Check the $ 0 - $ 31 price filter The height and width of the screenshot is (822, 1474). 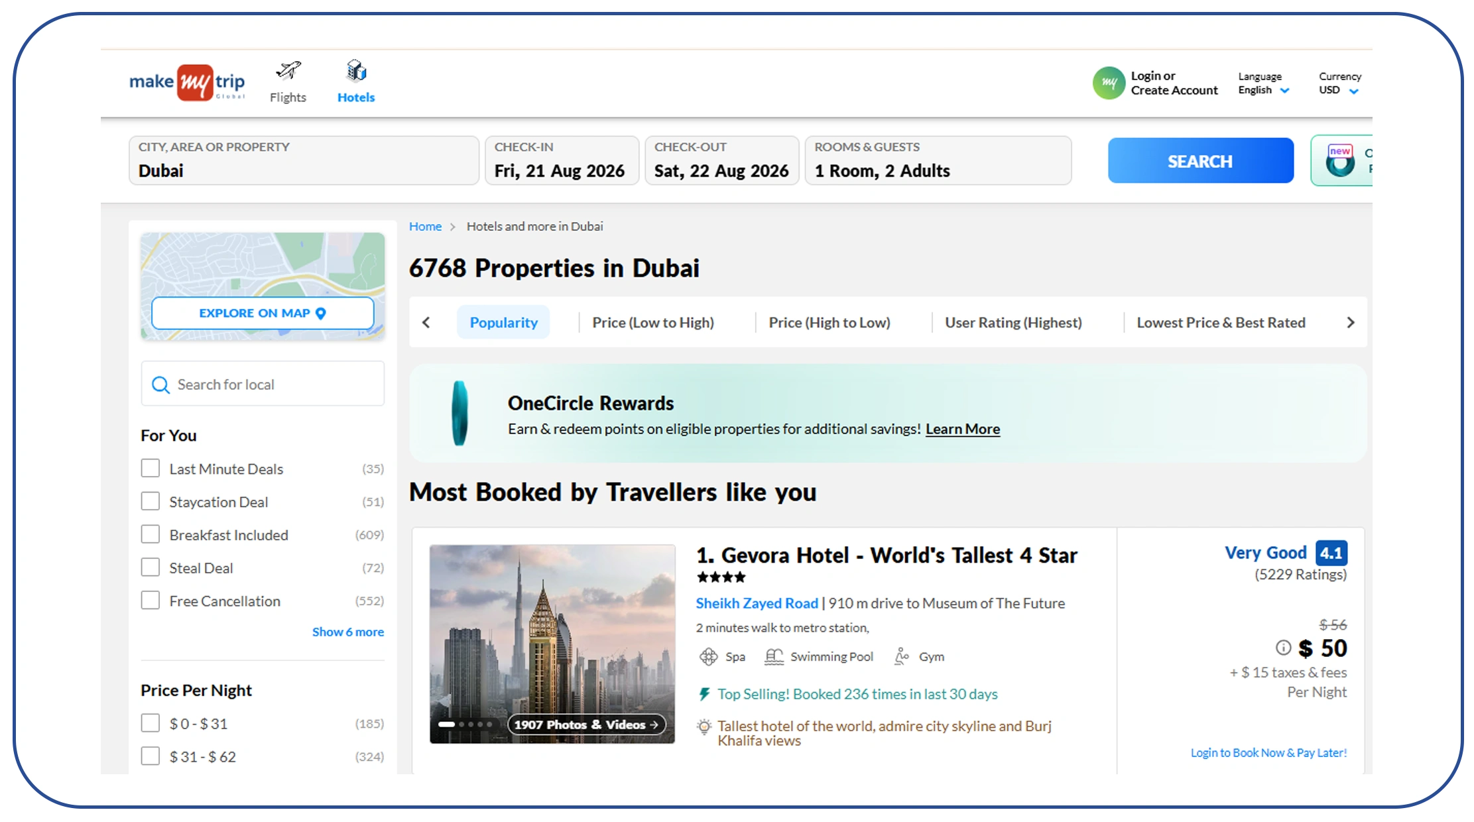[151, 723]
